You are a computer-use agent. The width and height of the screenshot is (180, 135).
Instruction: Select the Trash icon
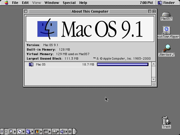coord(166,120)
